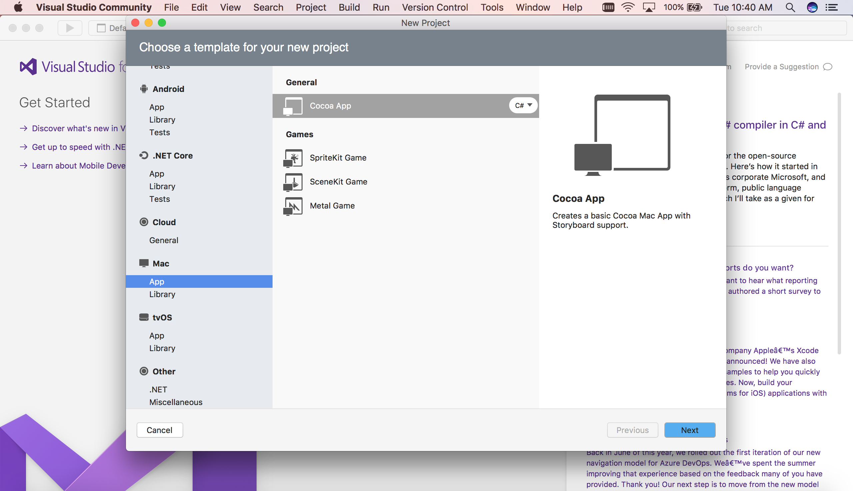Open the Wi-Fi status menu
Viewport: 853px width, 491px height.
click(x=628, y=7)
